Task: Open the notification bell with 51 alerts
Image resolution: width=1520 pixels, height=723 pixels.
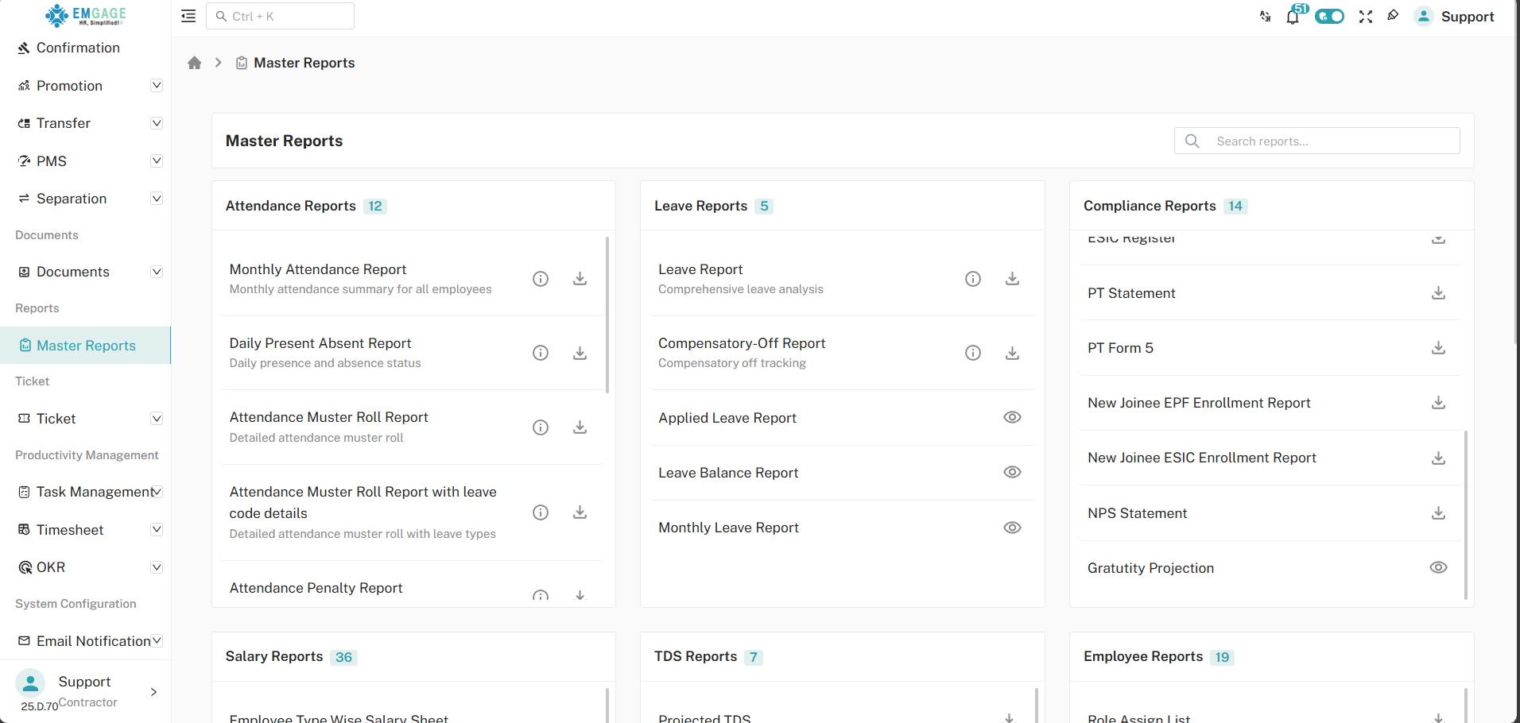Action: pos(1292,16)
